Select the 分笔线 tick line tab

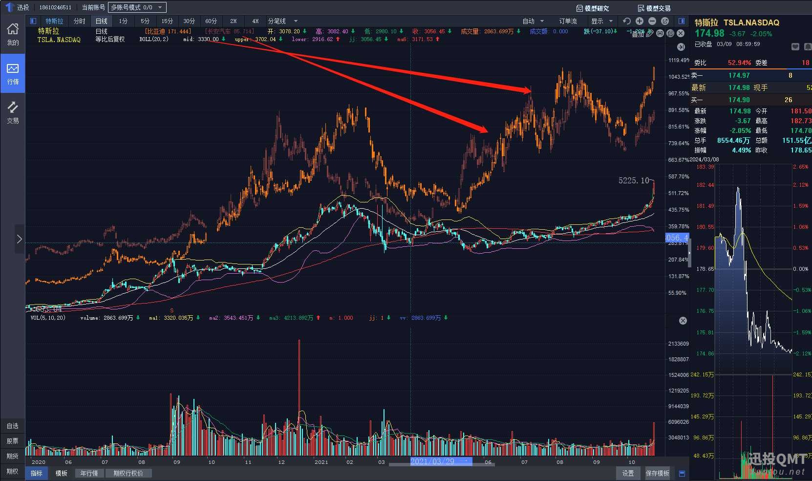(x=277, y=21)
